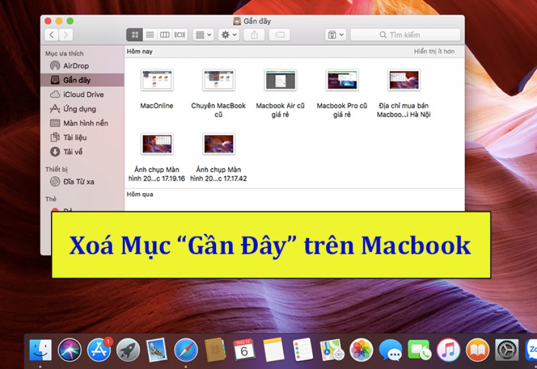Viewport: 537px width, 369px height.
Task: Select Macbook Pro cũ giá rẻ file
Action: click(342, 80)
